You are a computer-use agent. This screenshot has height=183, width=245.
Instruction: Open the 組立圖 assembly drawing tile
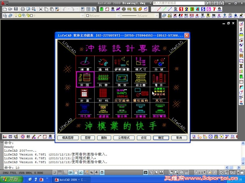(141, 79)
